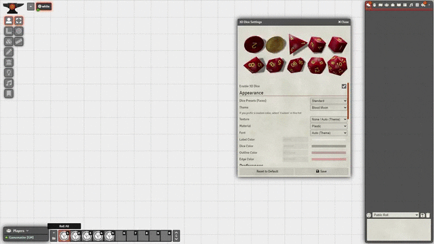
Task: Click the Edge Color swatch bar
Action: [x=329, y=159]
